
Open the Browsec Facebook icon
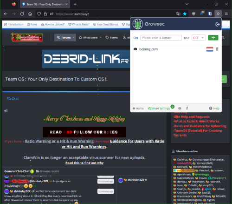click(187, 108)
